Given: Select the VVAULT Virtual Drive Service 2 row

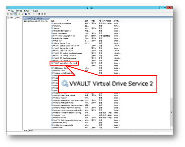Looking at the screenshot, I should 86,63.
